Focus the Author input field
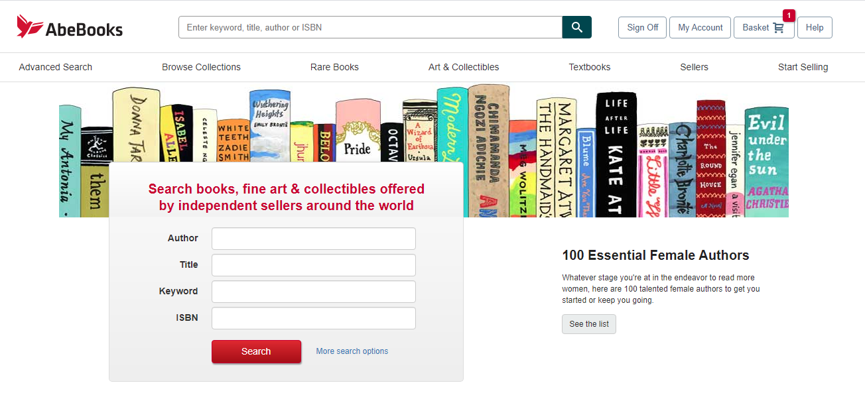Image resolution: width=865 pixels, height=401 pixels. 313,239
